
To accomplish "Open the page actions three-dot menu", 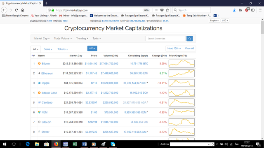I will tap(156, 10).
